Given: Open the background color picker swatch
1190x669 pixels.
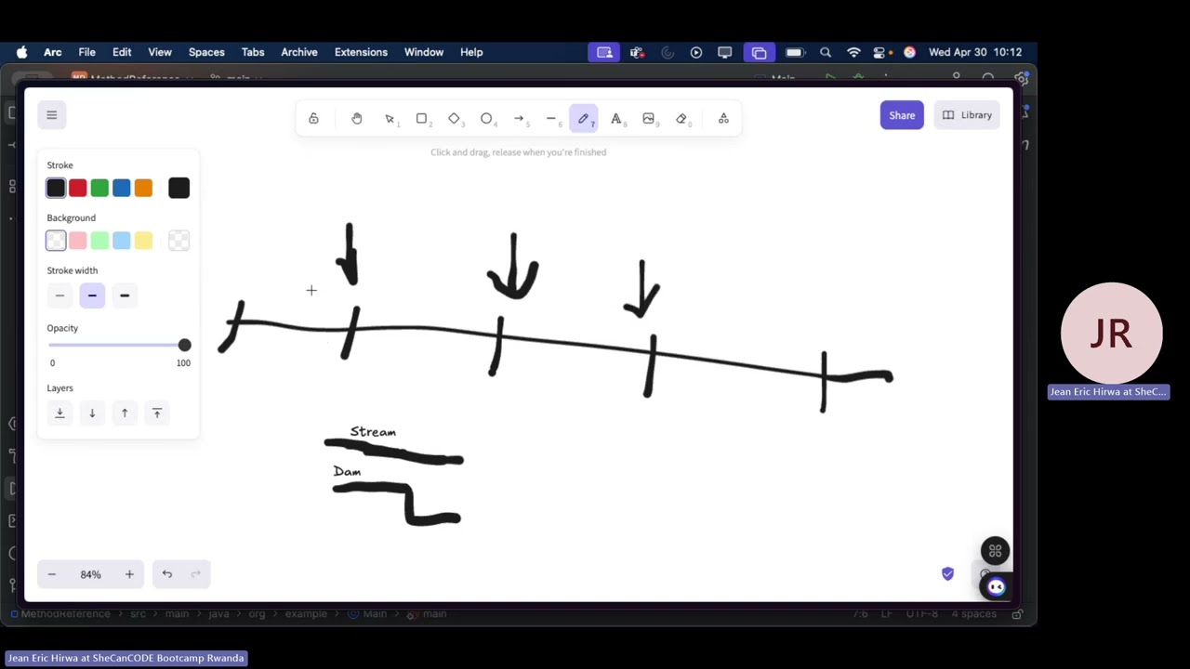Looking at the screenshot, I should pyautogui.click(x=179, y=242).
